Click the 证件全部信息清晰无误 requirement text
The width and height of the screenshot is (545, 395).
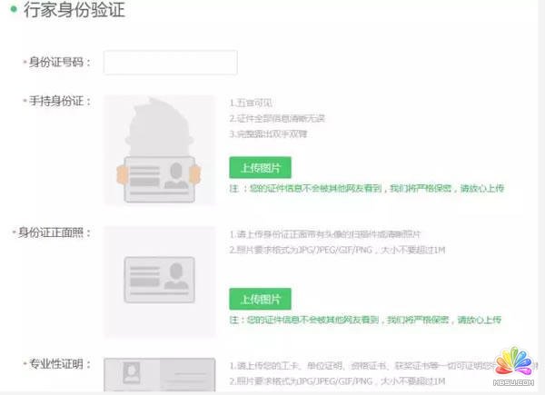click(272, 118)
